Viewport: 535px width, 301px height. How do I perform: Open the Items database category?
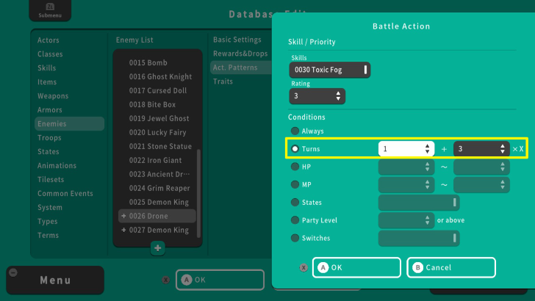pyautogui.click(x=47, y=82)
